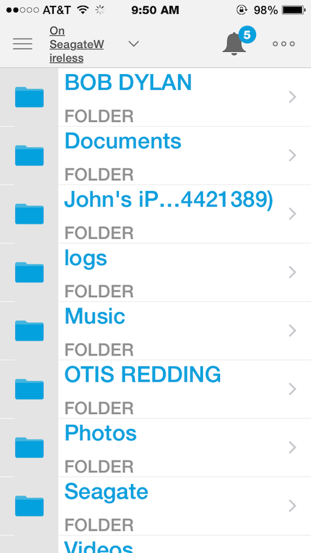This screenshot has height=553, width=311.
Task: Tap the Photos folder icon
Action: [x=29, y=447]
